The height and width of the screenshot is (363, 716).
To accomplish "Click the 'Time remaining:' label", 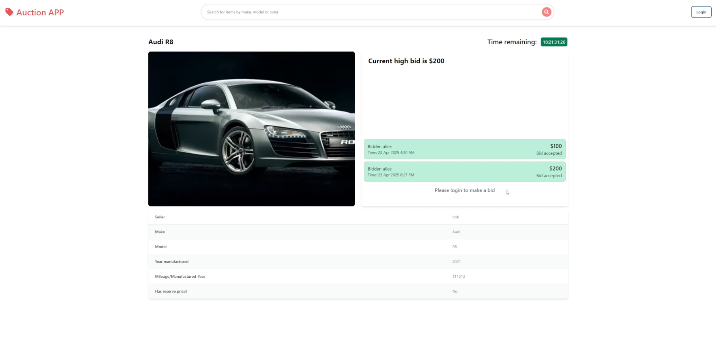I will (512, 42).
